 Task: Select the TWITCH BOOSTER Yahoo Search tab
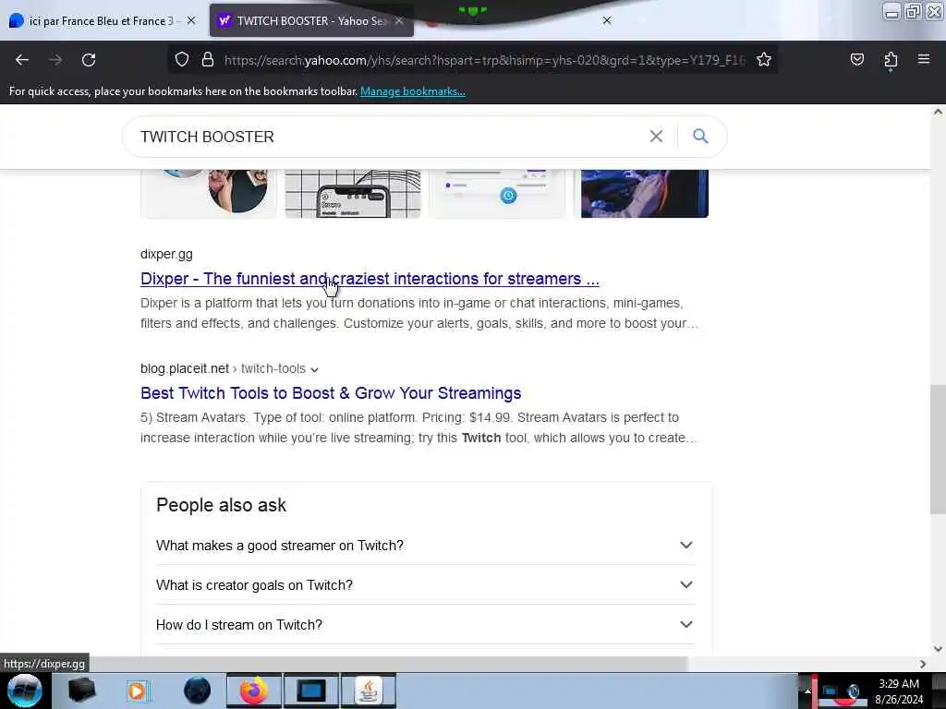(x=311, y=20)
